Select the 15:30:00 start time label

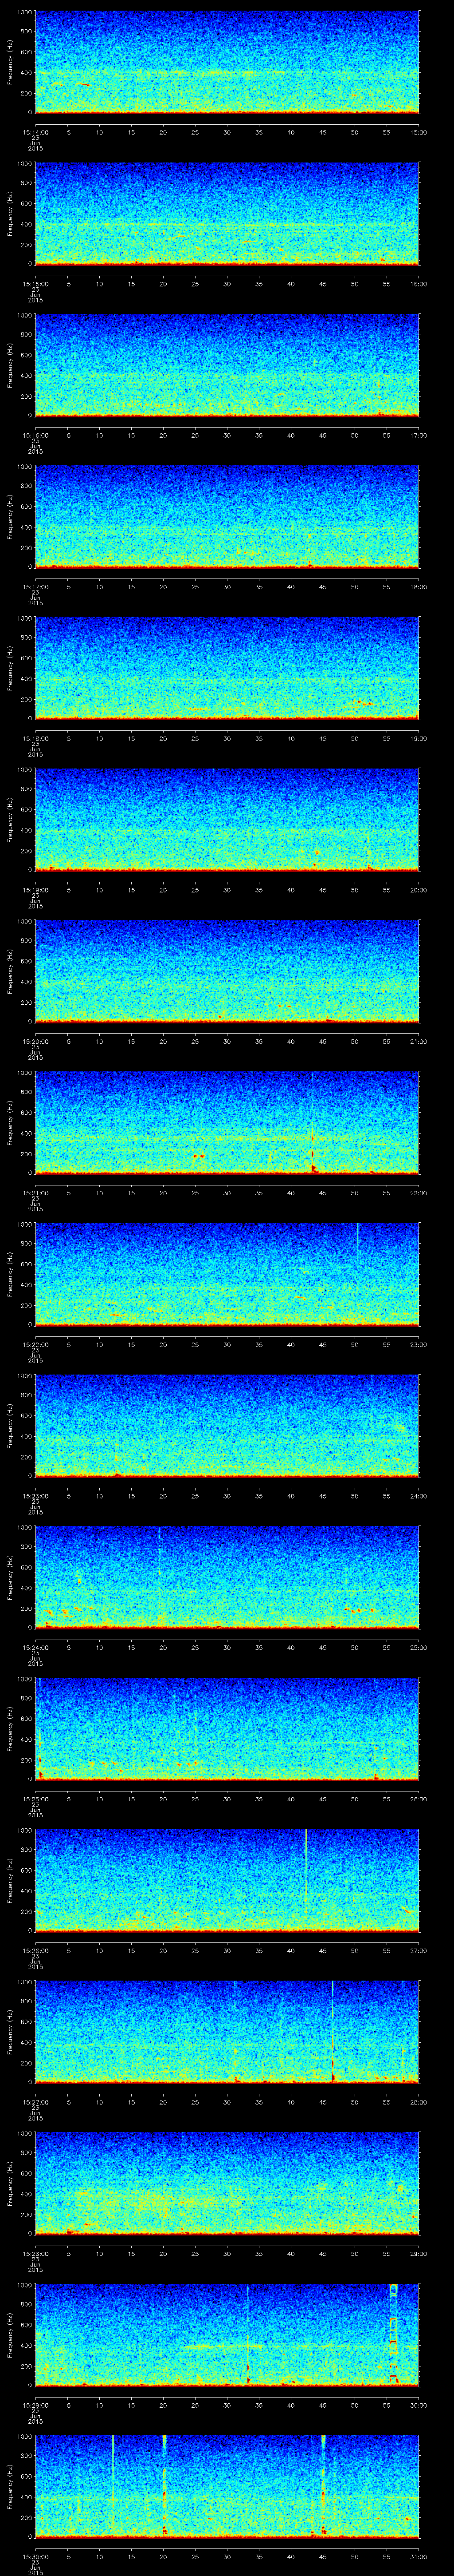tap(35, 2556)
